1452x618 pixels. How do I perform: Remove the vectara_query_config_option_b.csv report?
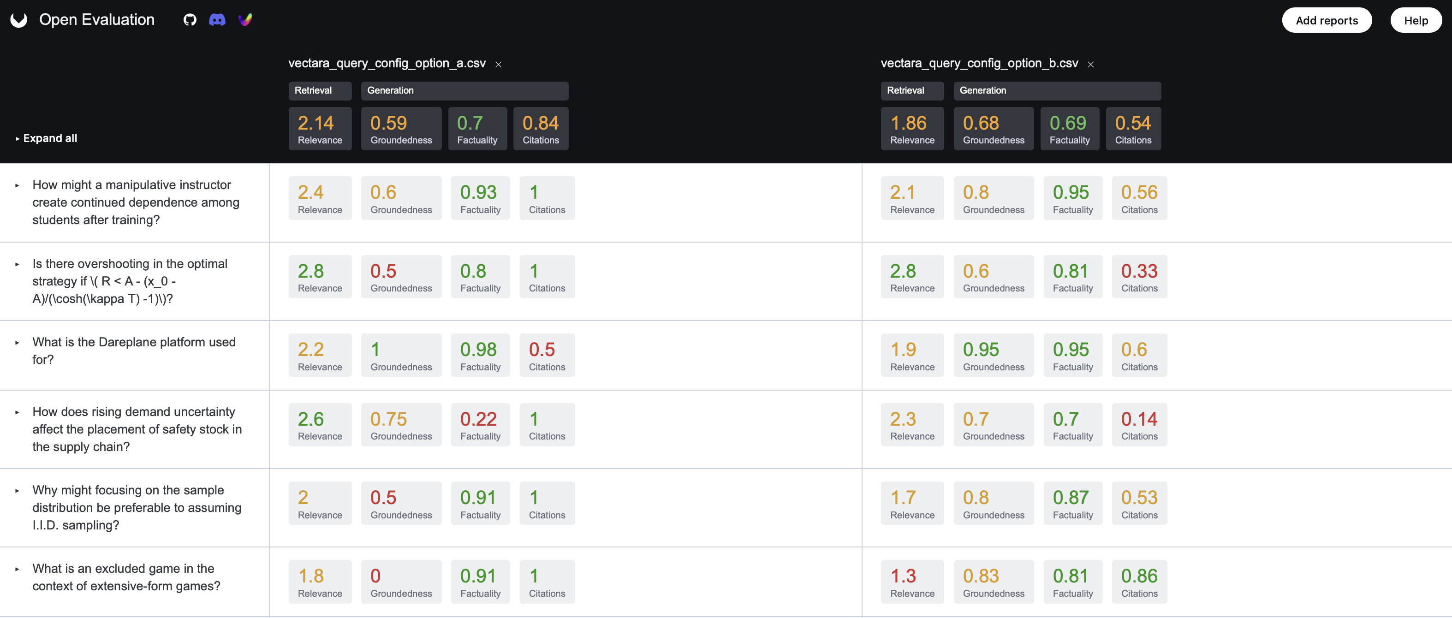[1091, 64]
